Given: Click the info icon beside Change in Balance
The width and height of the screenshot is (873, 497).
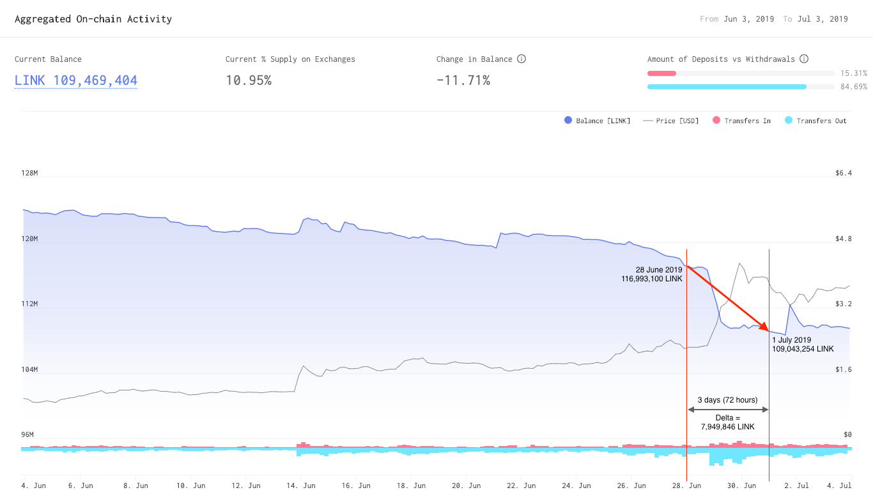Looking at the screenshot, I should click(521, 59).
